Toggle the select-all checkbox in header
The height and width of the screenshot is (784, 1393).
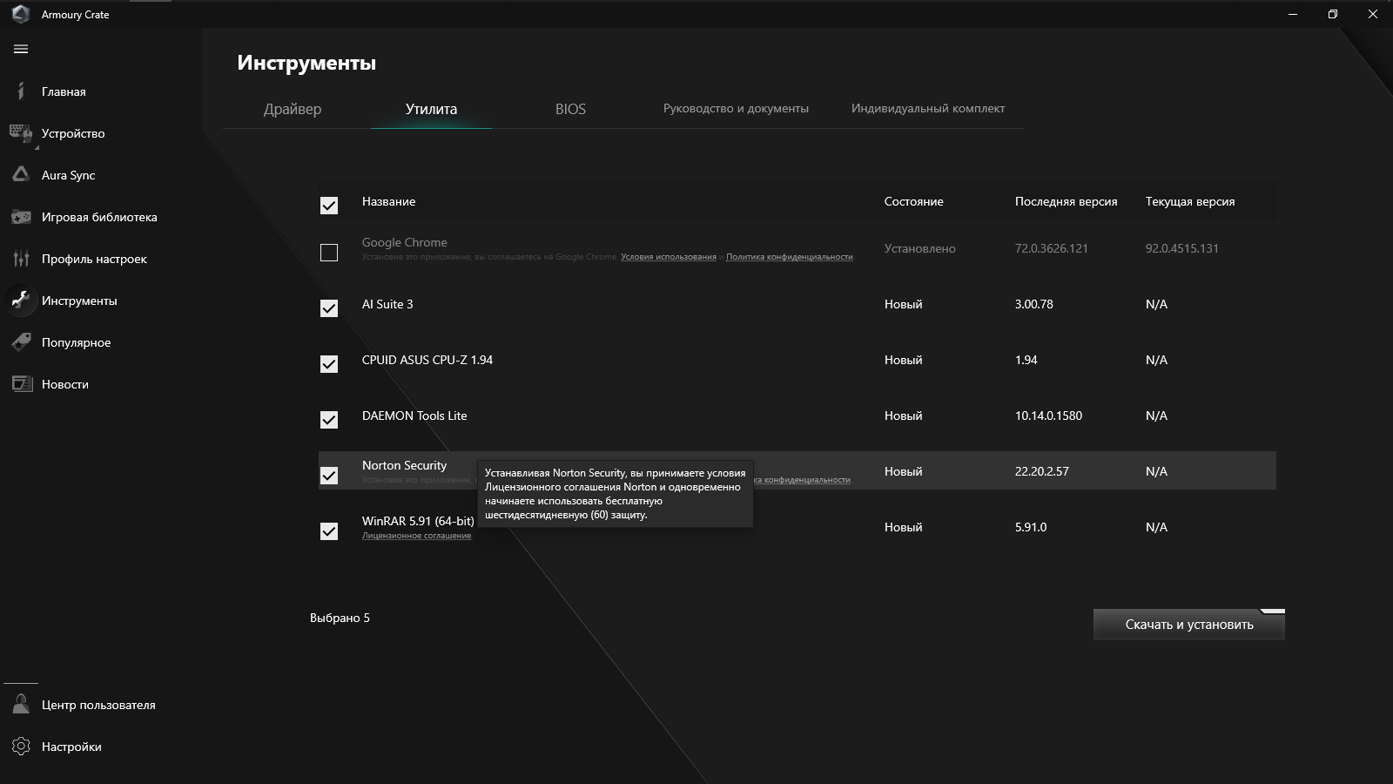(329, 206)
